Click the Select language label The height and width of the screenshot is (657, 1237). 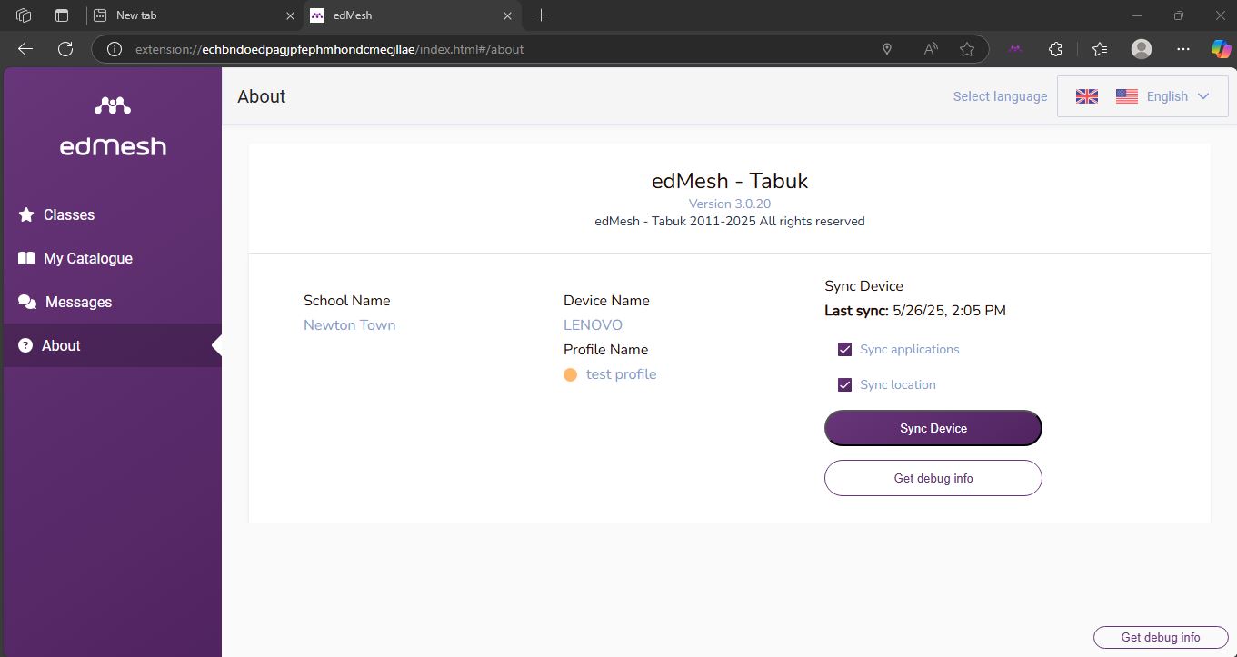(1000, 96)
